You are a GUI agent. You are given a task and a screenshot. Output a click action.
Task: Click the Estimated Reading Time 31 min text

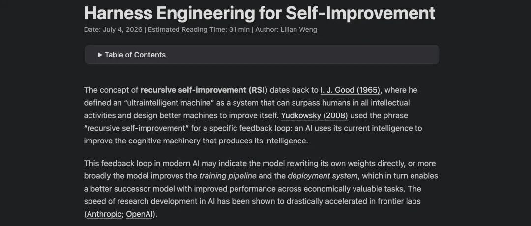click(199, 30)
